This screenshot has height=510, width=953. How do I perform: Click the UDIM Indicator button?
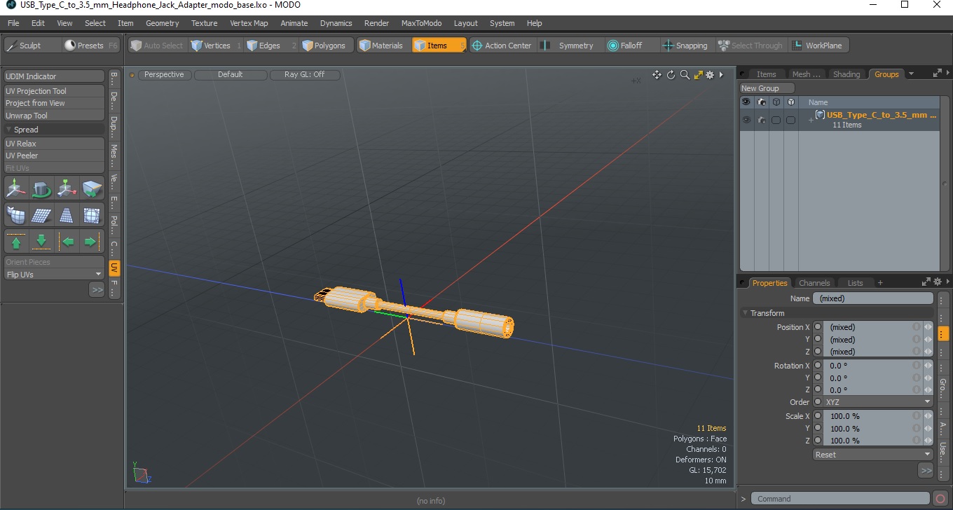[54, 76]
